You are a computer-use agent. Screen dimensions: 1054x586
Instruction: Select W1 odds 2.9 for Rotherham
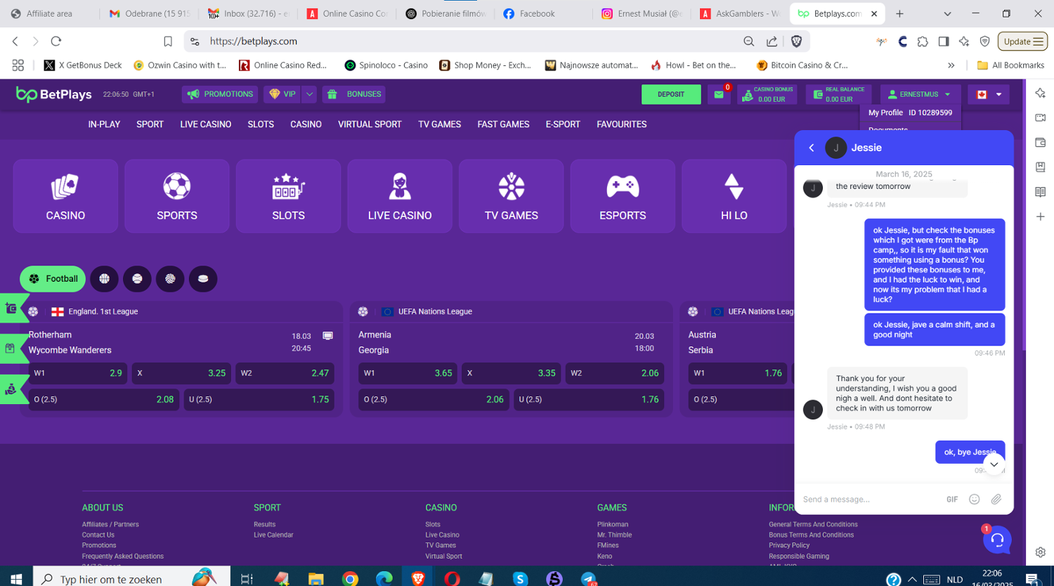[x=78, y=373]
